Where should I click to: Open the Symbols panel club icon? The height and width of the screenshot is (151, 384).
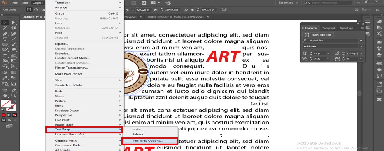click(x=379, y=54)
